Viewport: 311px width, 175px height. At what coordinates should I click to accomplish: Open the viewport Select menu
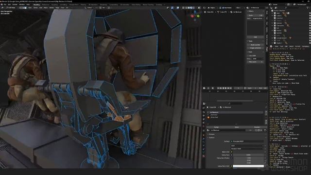click(35, 8)
